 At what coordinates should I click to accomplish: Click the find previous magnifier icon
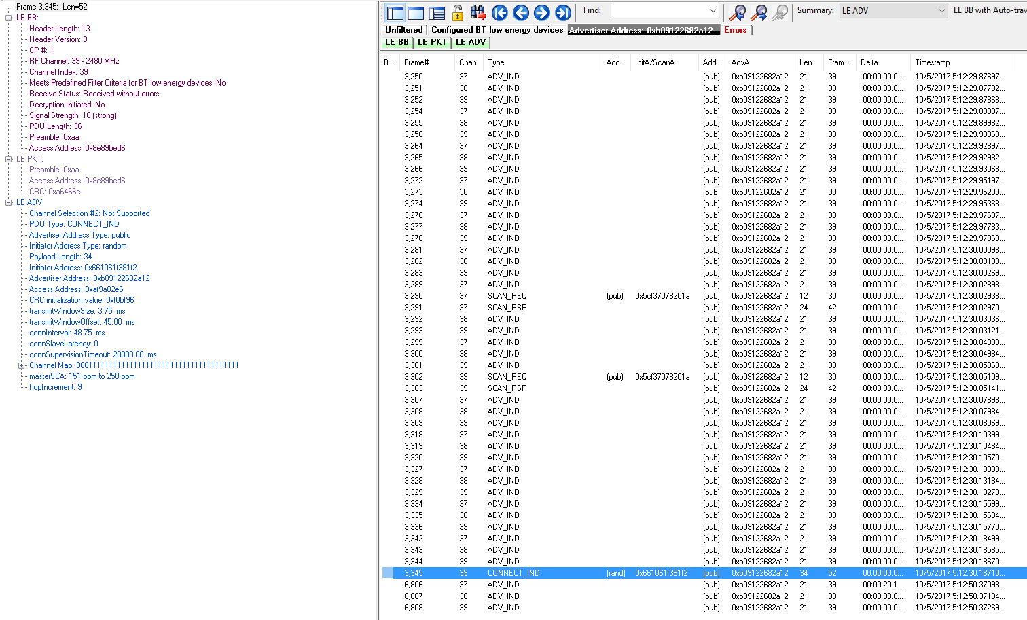point(738,12)
